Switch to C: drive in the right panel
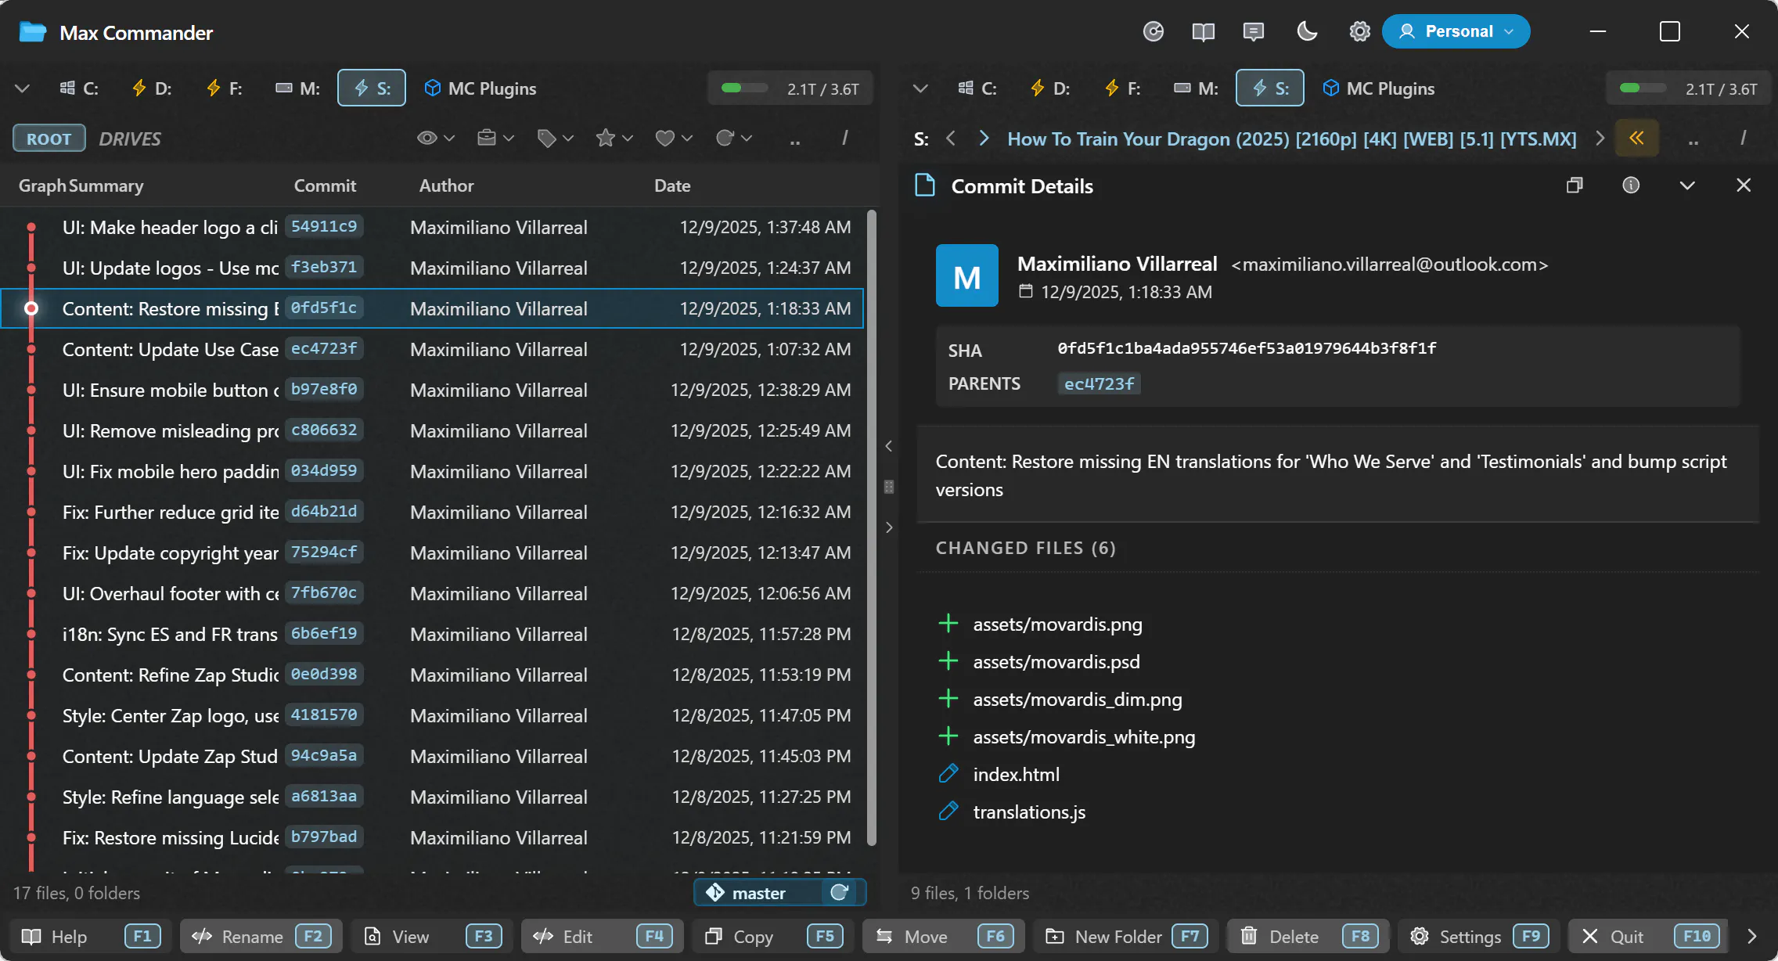 [977, 88]
